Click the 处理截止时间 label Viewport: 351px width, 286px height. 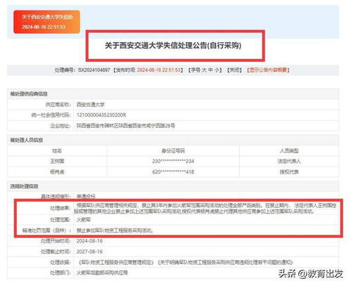coord(56,252)
